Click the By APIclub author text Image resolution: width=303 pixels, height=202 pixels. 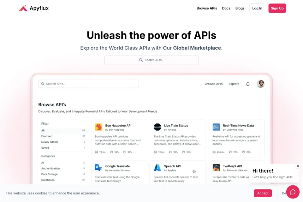tap(170, 130)
